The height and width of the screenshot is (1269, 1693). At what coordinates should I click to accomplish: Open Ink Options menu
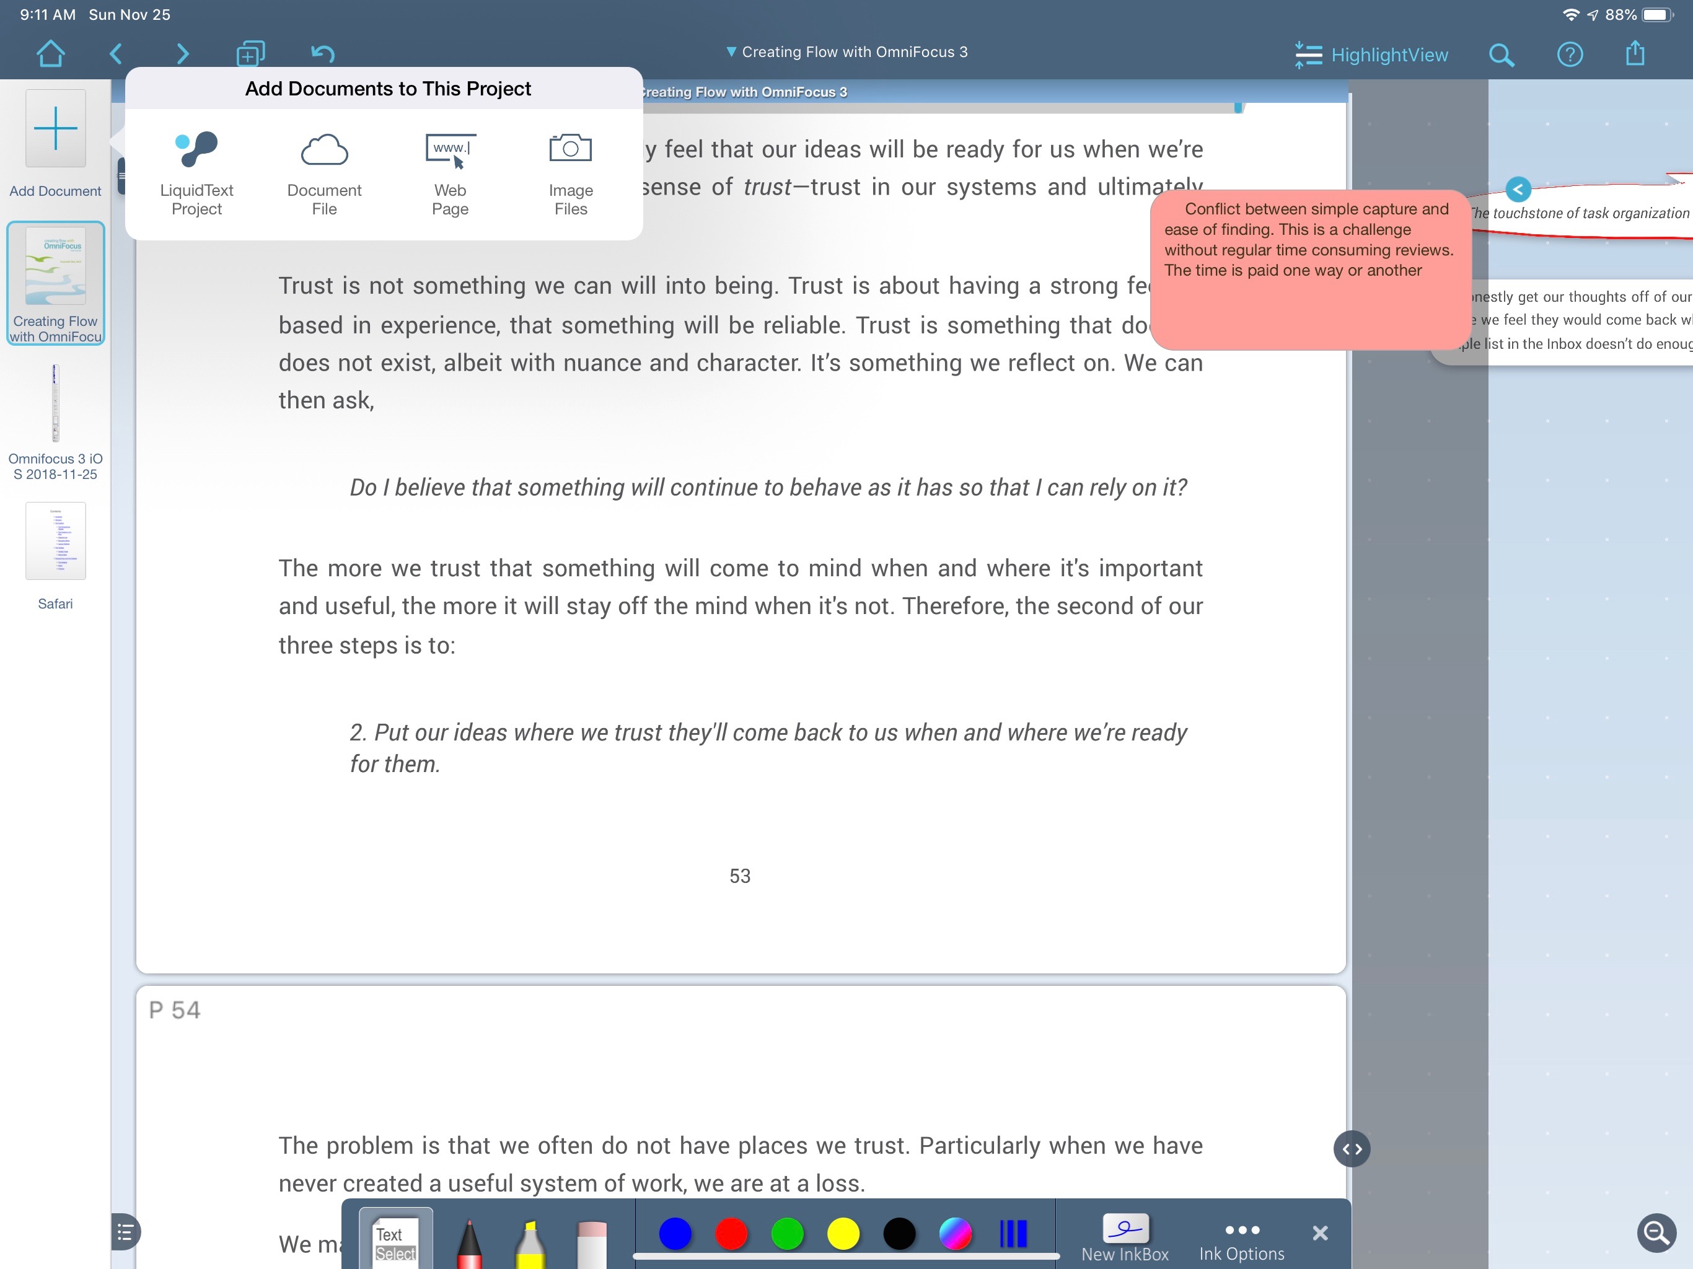click(1241, 1243)
